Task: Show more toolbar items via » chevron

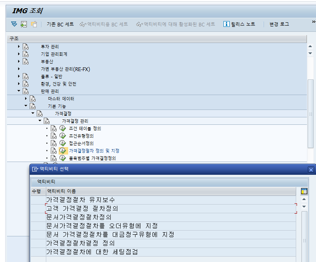Action: [314, 21]
